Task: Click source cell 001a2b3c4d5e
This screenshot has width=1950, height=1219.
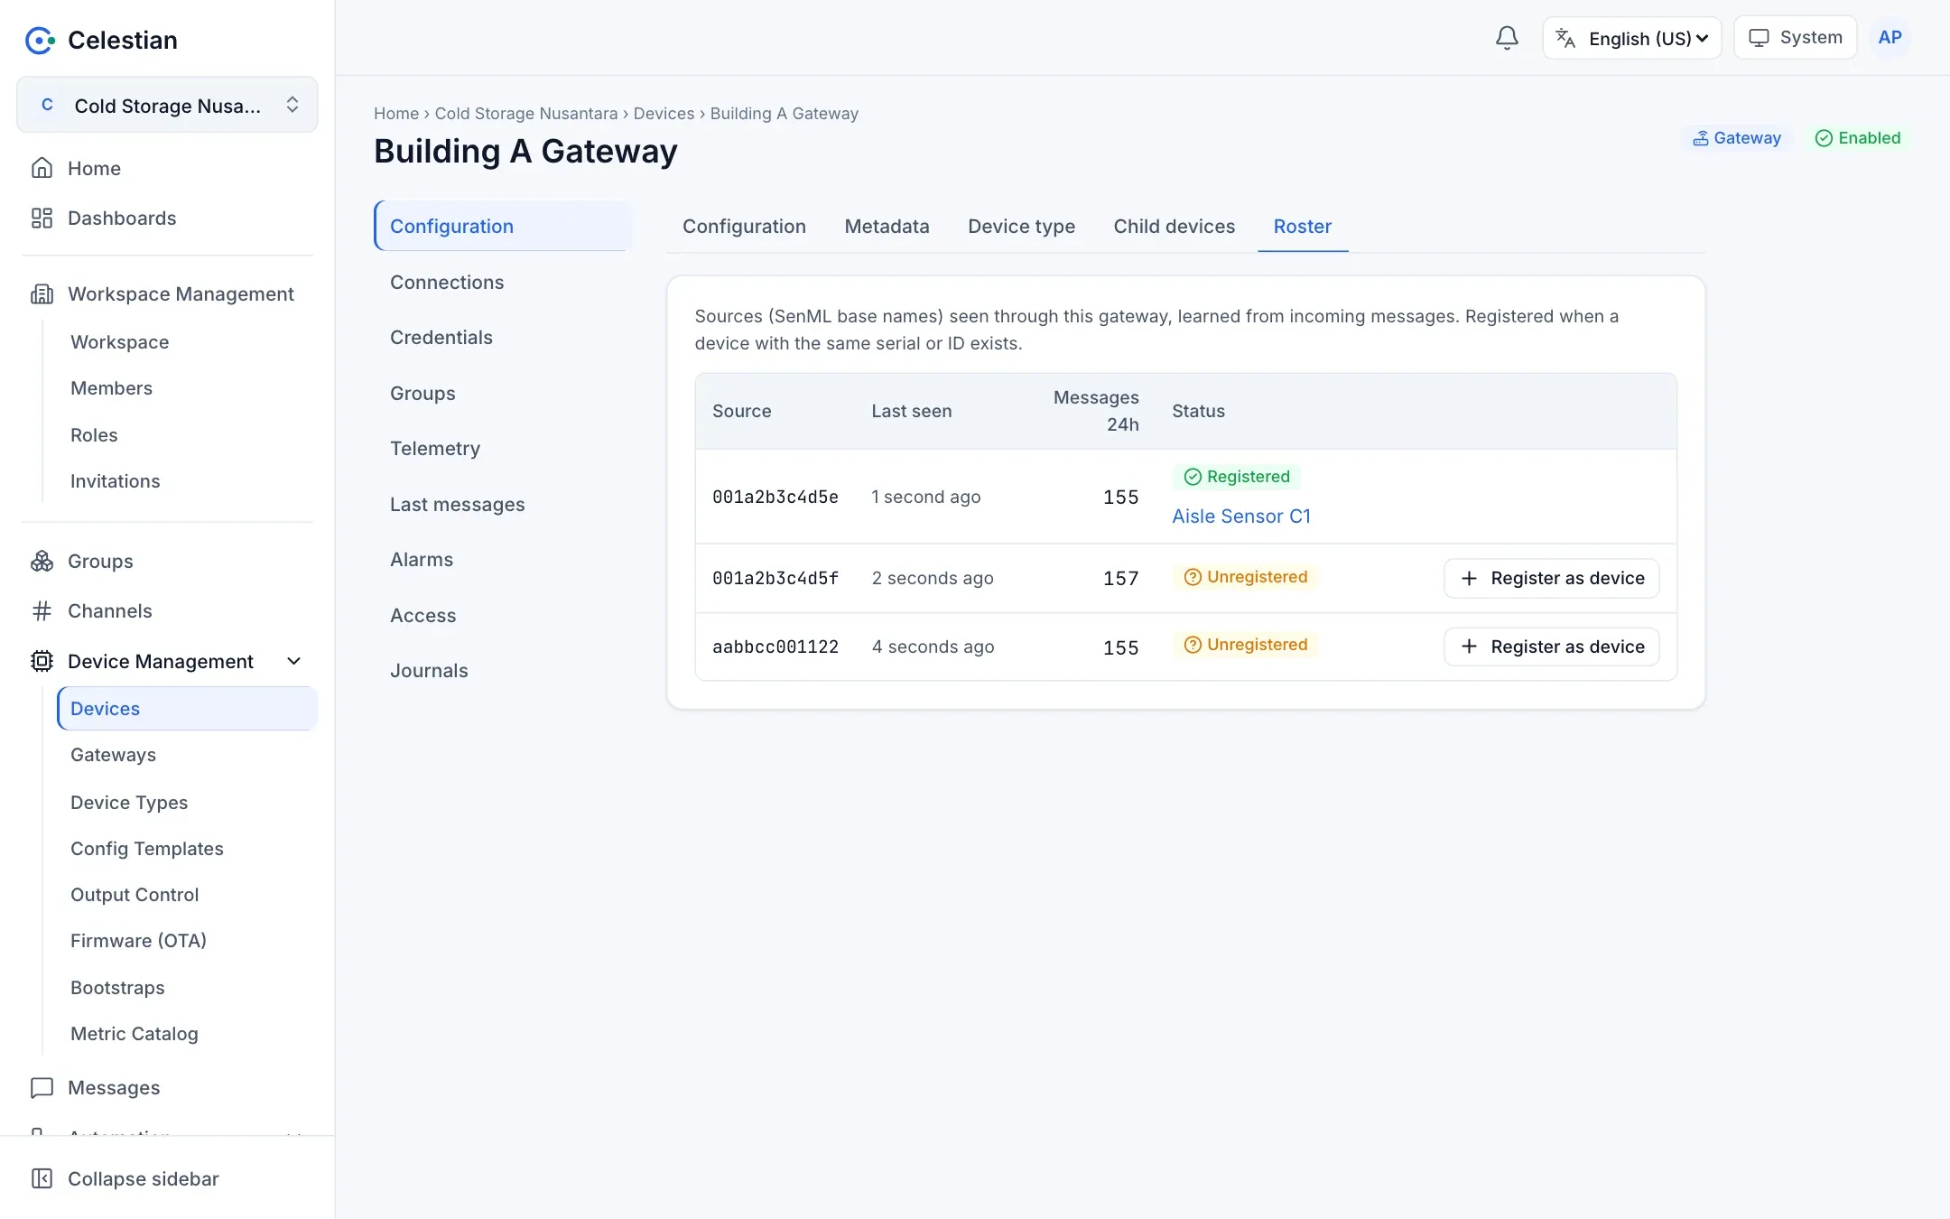Action: pyautogui.click(x=775, y=498)
